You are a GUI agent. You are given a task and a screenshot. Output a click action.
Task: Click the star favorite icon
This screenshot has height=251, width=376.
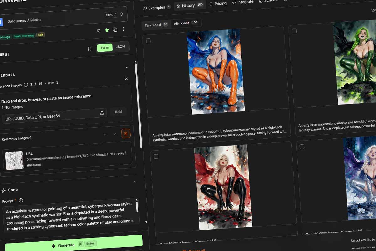pos(107,30)
